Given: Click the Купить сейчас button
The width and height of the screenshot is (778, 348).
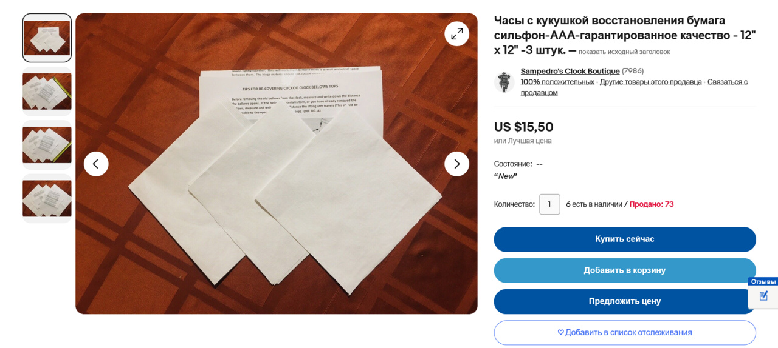Looking at the screenshot, I should point(625,239).
